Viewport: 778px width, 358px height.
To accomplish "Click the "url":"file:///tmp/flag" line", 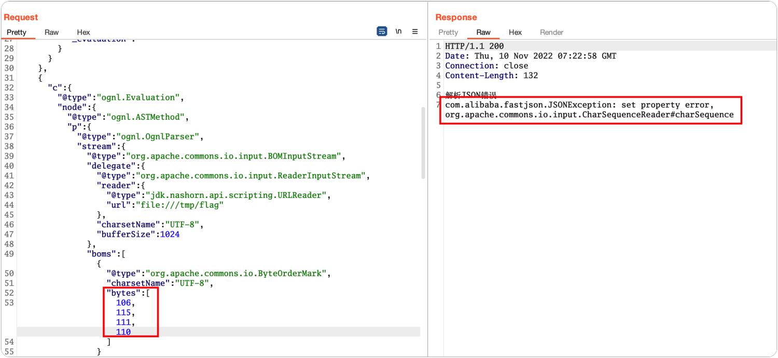I will coord(164,205).
